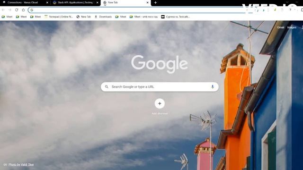Open Meet - smk-rwcv-iqu bookmark
The width and height of the screenshot is (303, 170).
pos(143,17)
